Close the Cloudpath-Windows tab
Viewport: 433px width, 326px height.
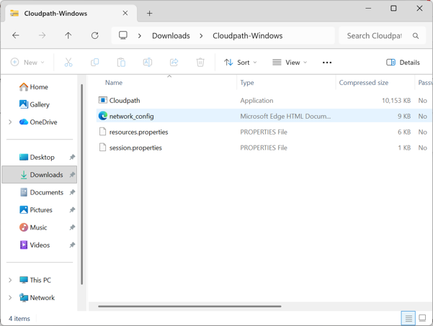pyautogui.click(x=125, y=13)
